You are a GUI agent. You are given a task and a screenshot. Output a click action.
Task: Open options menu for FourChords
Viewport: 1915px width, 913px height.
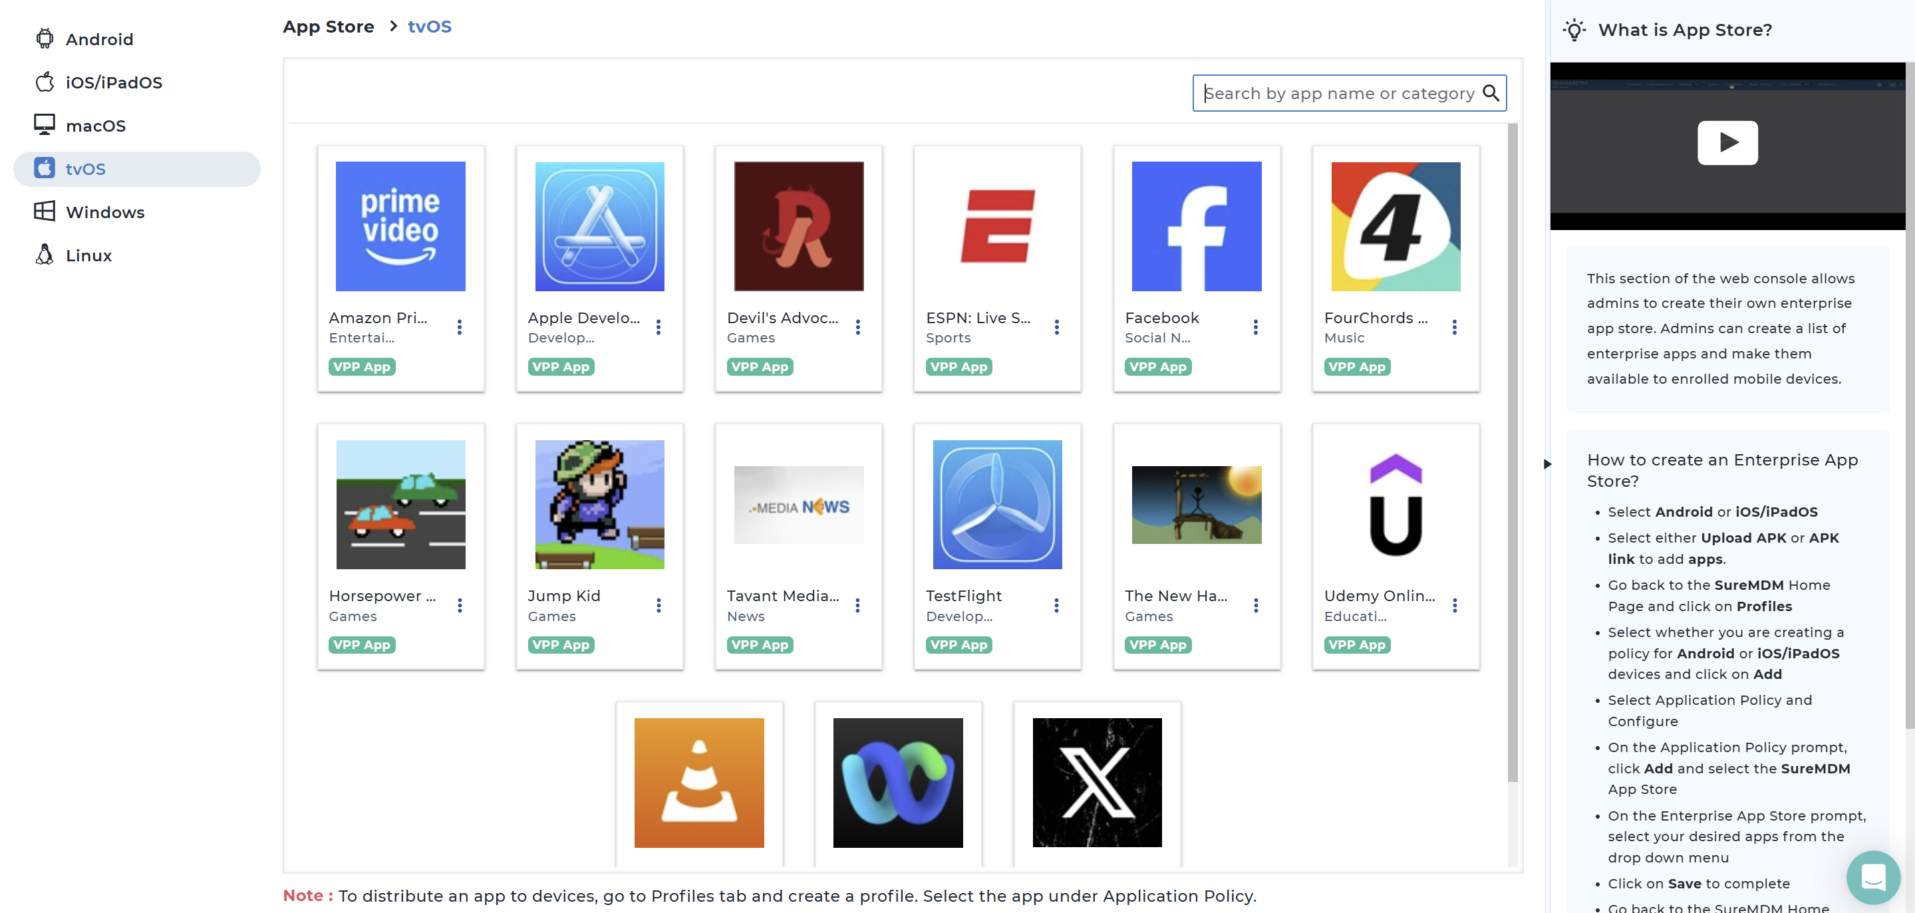(x=1455, y=327)
